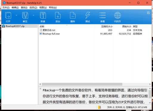The height and width of the screenshot is (111, 153).
Task: Open the 视图(V) menu
Action: pyautogui.click(x=43, y=8)
